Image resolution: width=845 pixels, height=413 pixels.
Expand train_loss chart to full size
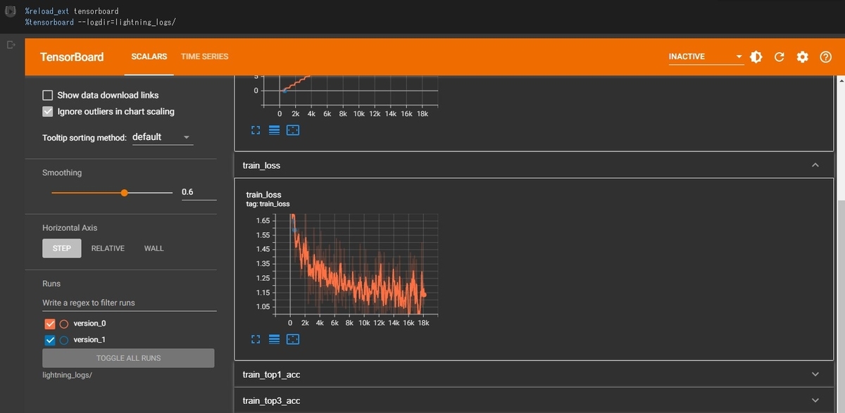click(x=256, y=339)
